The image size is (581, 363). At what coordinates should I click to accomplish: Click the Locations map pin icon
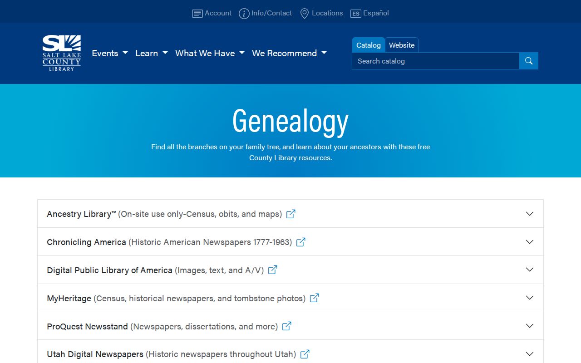coord(305,14)
